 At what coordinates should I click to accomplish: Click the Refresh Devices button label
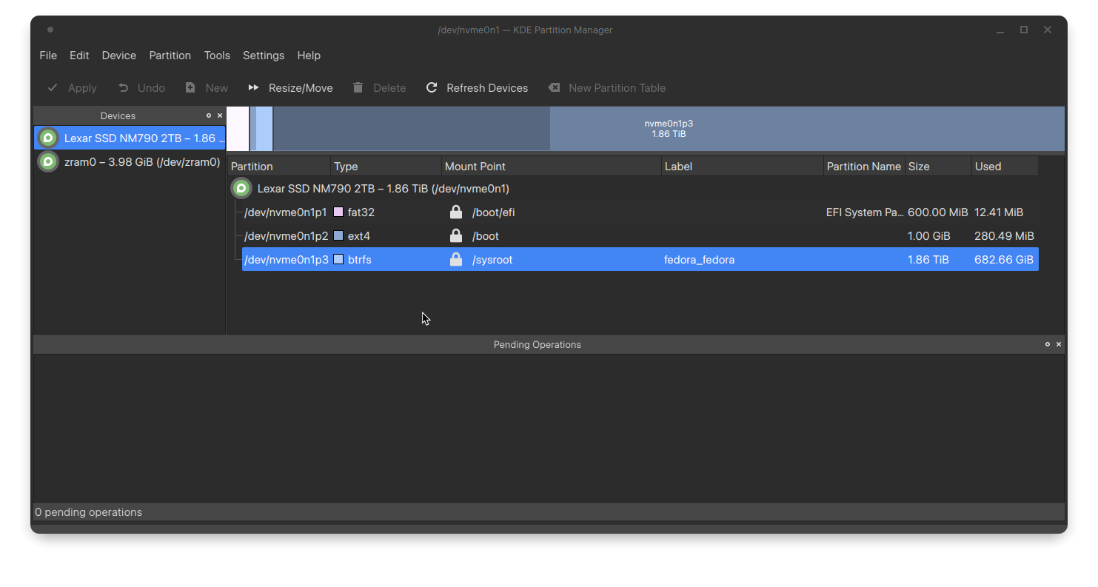487,88
